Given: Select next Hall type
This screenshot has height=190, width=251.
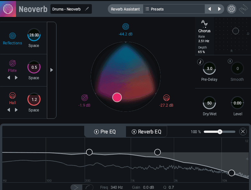Looking at the screenshot, I should point(16,110).
